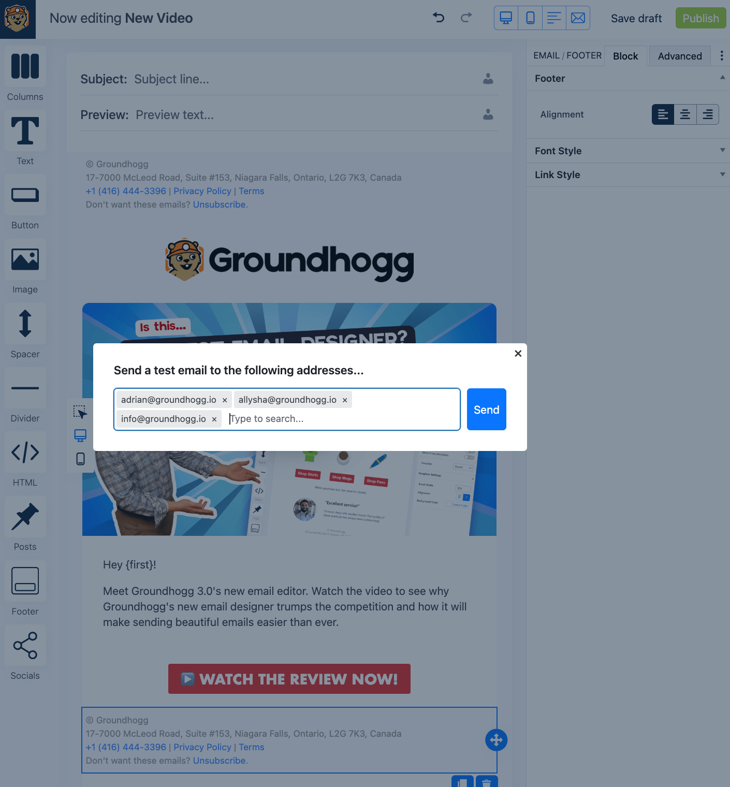The width and height of the screenshot is (730, 787).
Task: Redo the last change
Action: point(466,18)
